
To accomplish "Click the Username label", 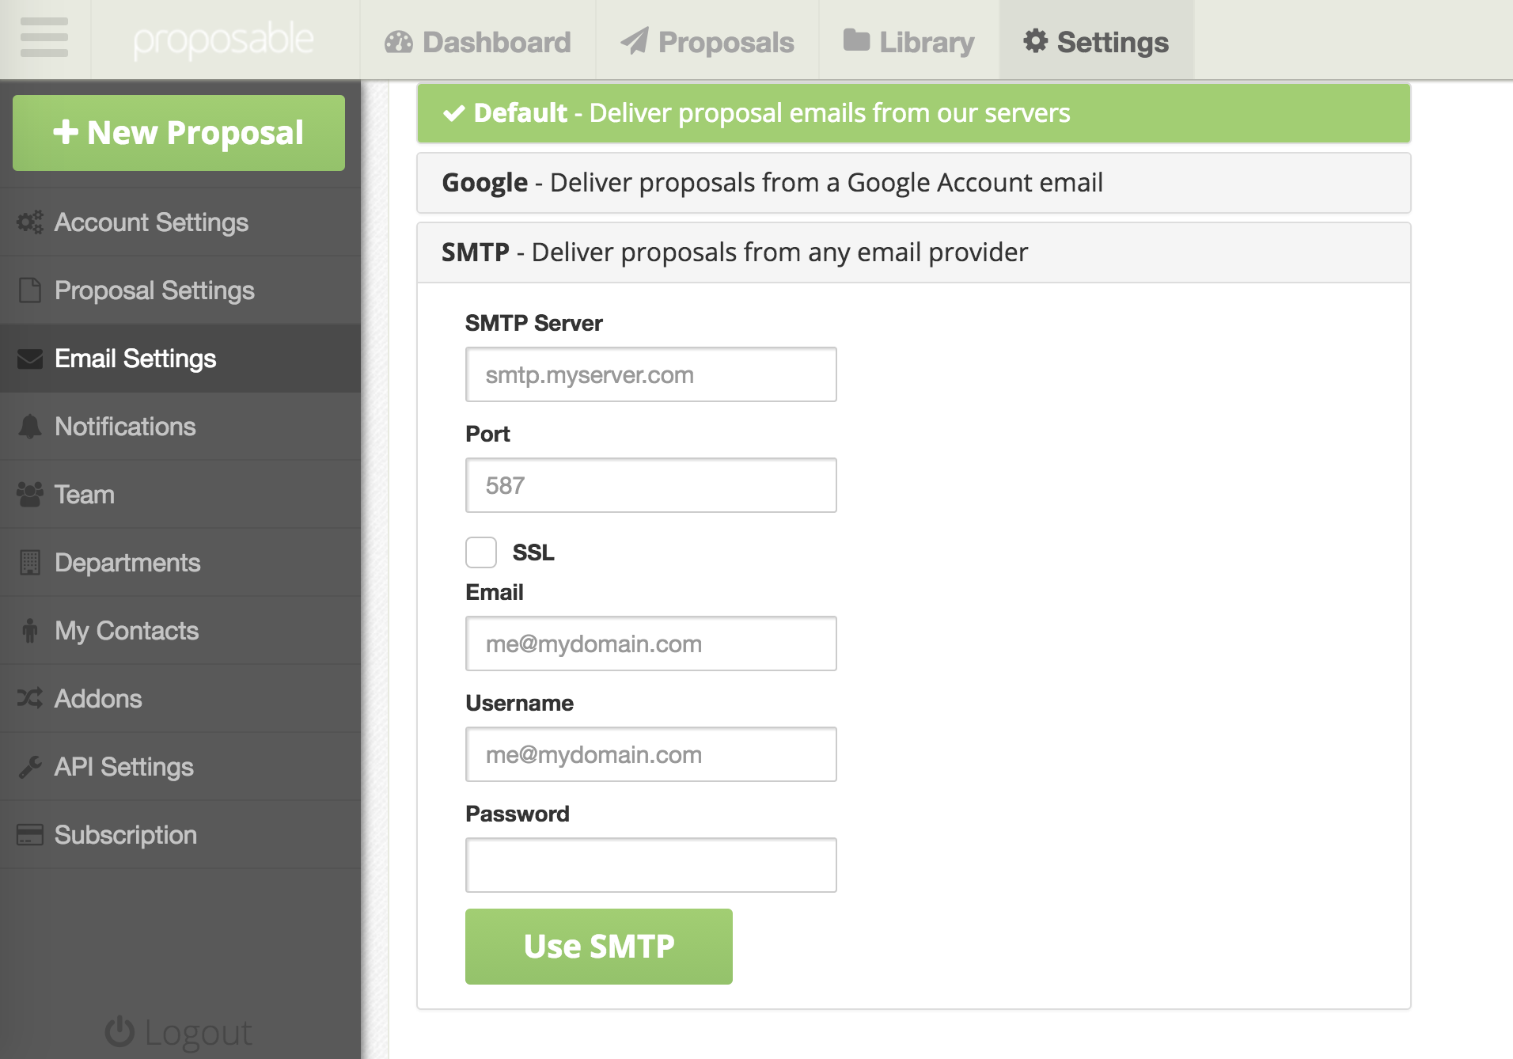I will (519, 703).
